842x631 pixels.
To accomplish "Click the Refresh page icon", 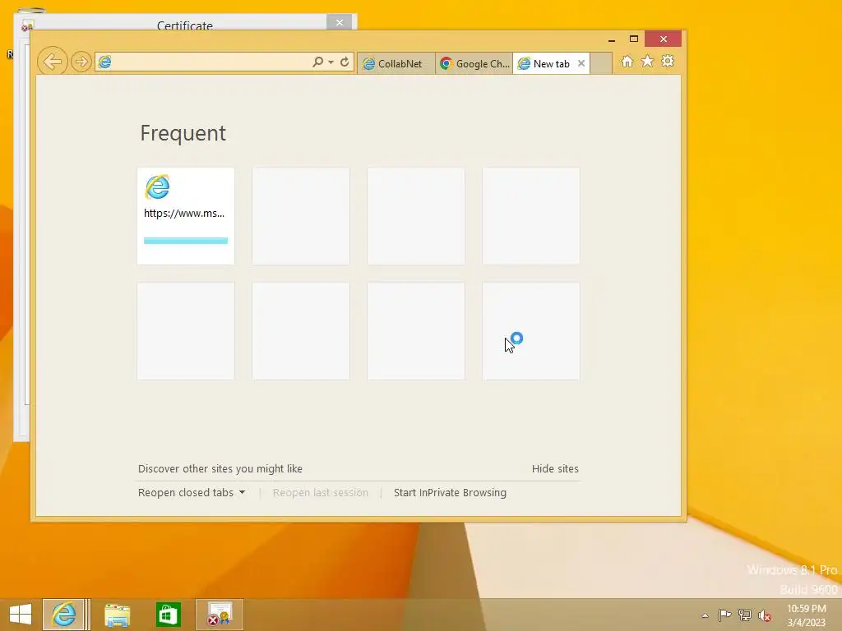I will click(345, 62).
